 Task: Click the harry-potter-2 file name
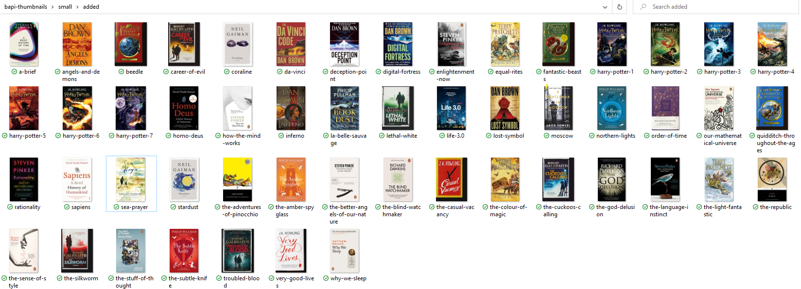click(669, 72)
